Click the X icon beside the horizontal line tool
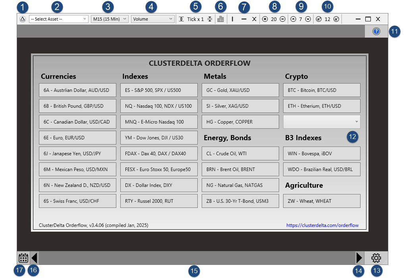The height and width of the screenshot is (278, 405). pyautogui.click(x=254, y=19)
